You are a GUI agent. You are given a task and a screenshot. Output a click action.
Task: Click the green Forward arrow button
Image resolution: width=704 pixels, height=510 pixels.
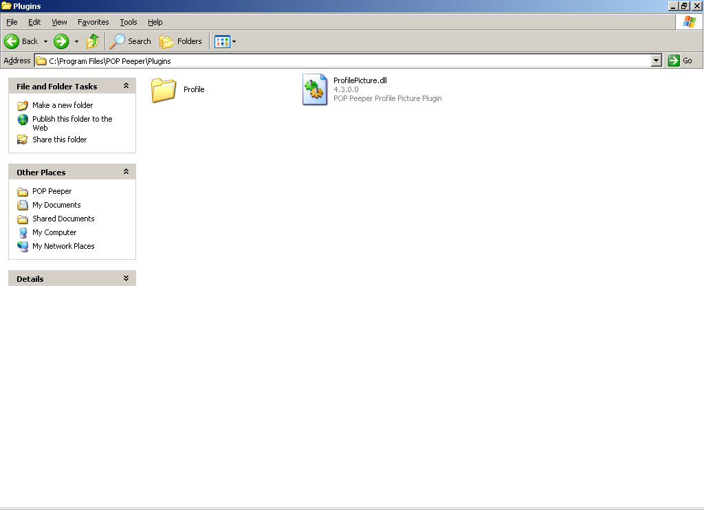[x=61, y=41]
